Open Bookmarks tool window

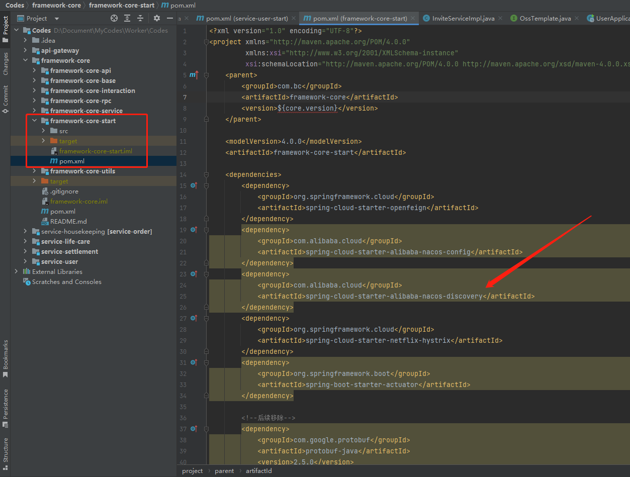pyautogui.click(x=6, y=358)
